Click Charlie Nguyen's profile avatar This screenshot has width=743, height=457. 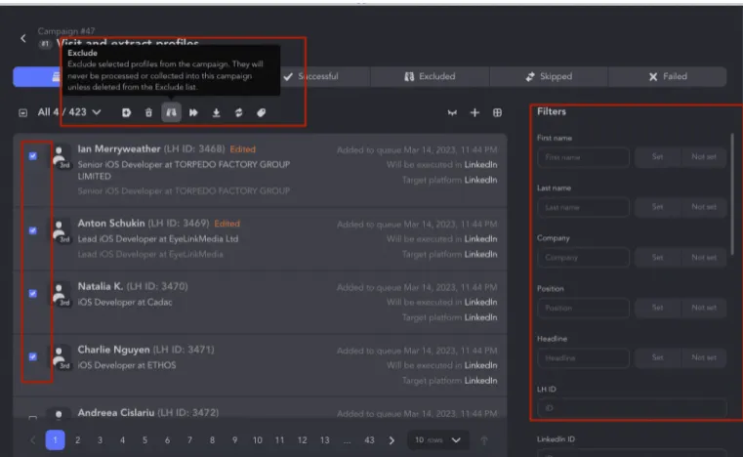point(61,358)
